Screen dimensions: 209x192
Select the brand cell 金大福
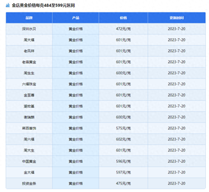[29, 172]
